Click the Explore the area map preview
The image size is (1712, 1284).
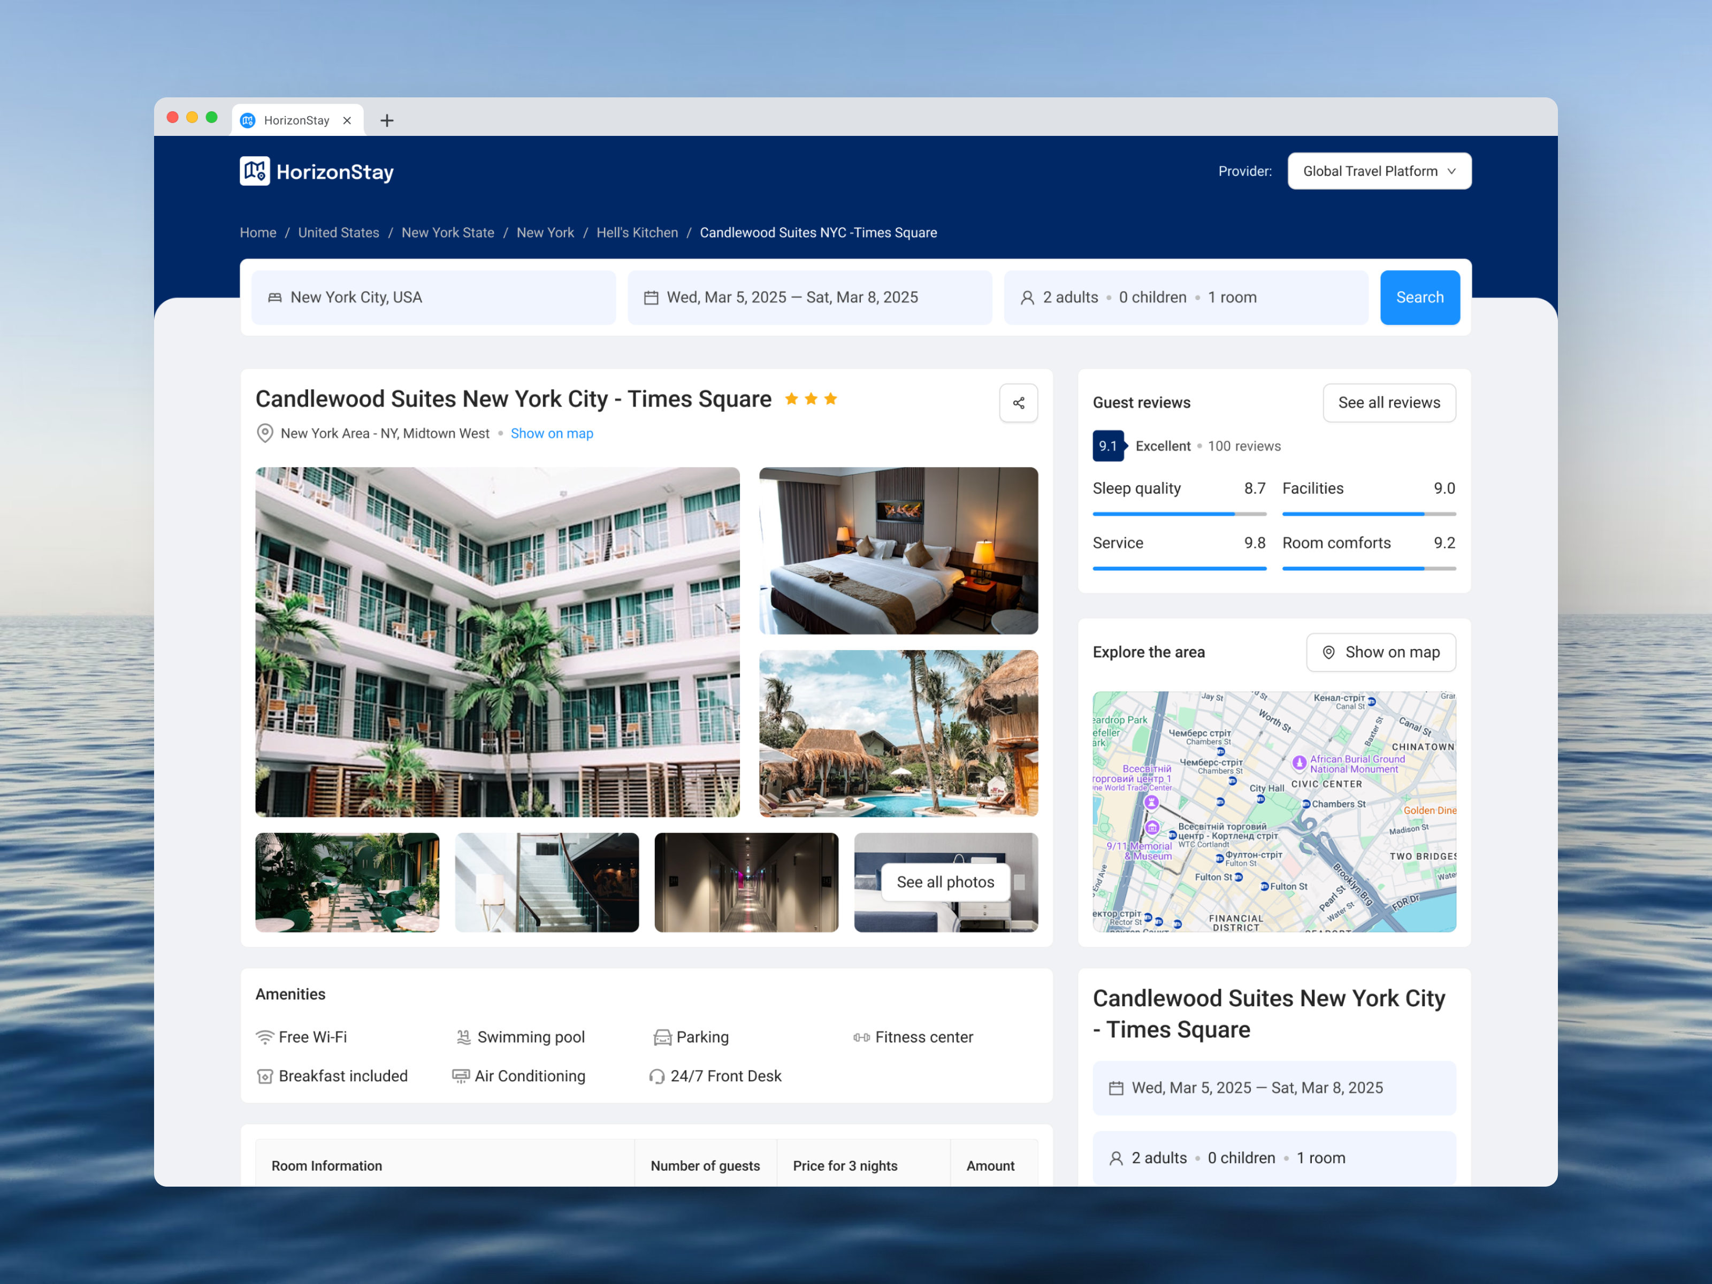coord(1274,812)
